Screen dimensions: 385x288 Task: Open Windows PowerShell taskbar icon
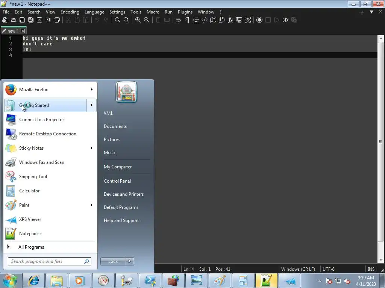pyautogui.click(x=150, y=280)
